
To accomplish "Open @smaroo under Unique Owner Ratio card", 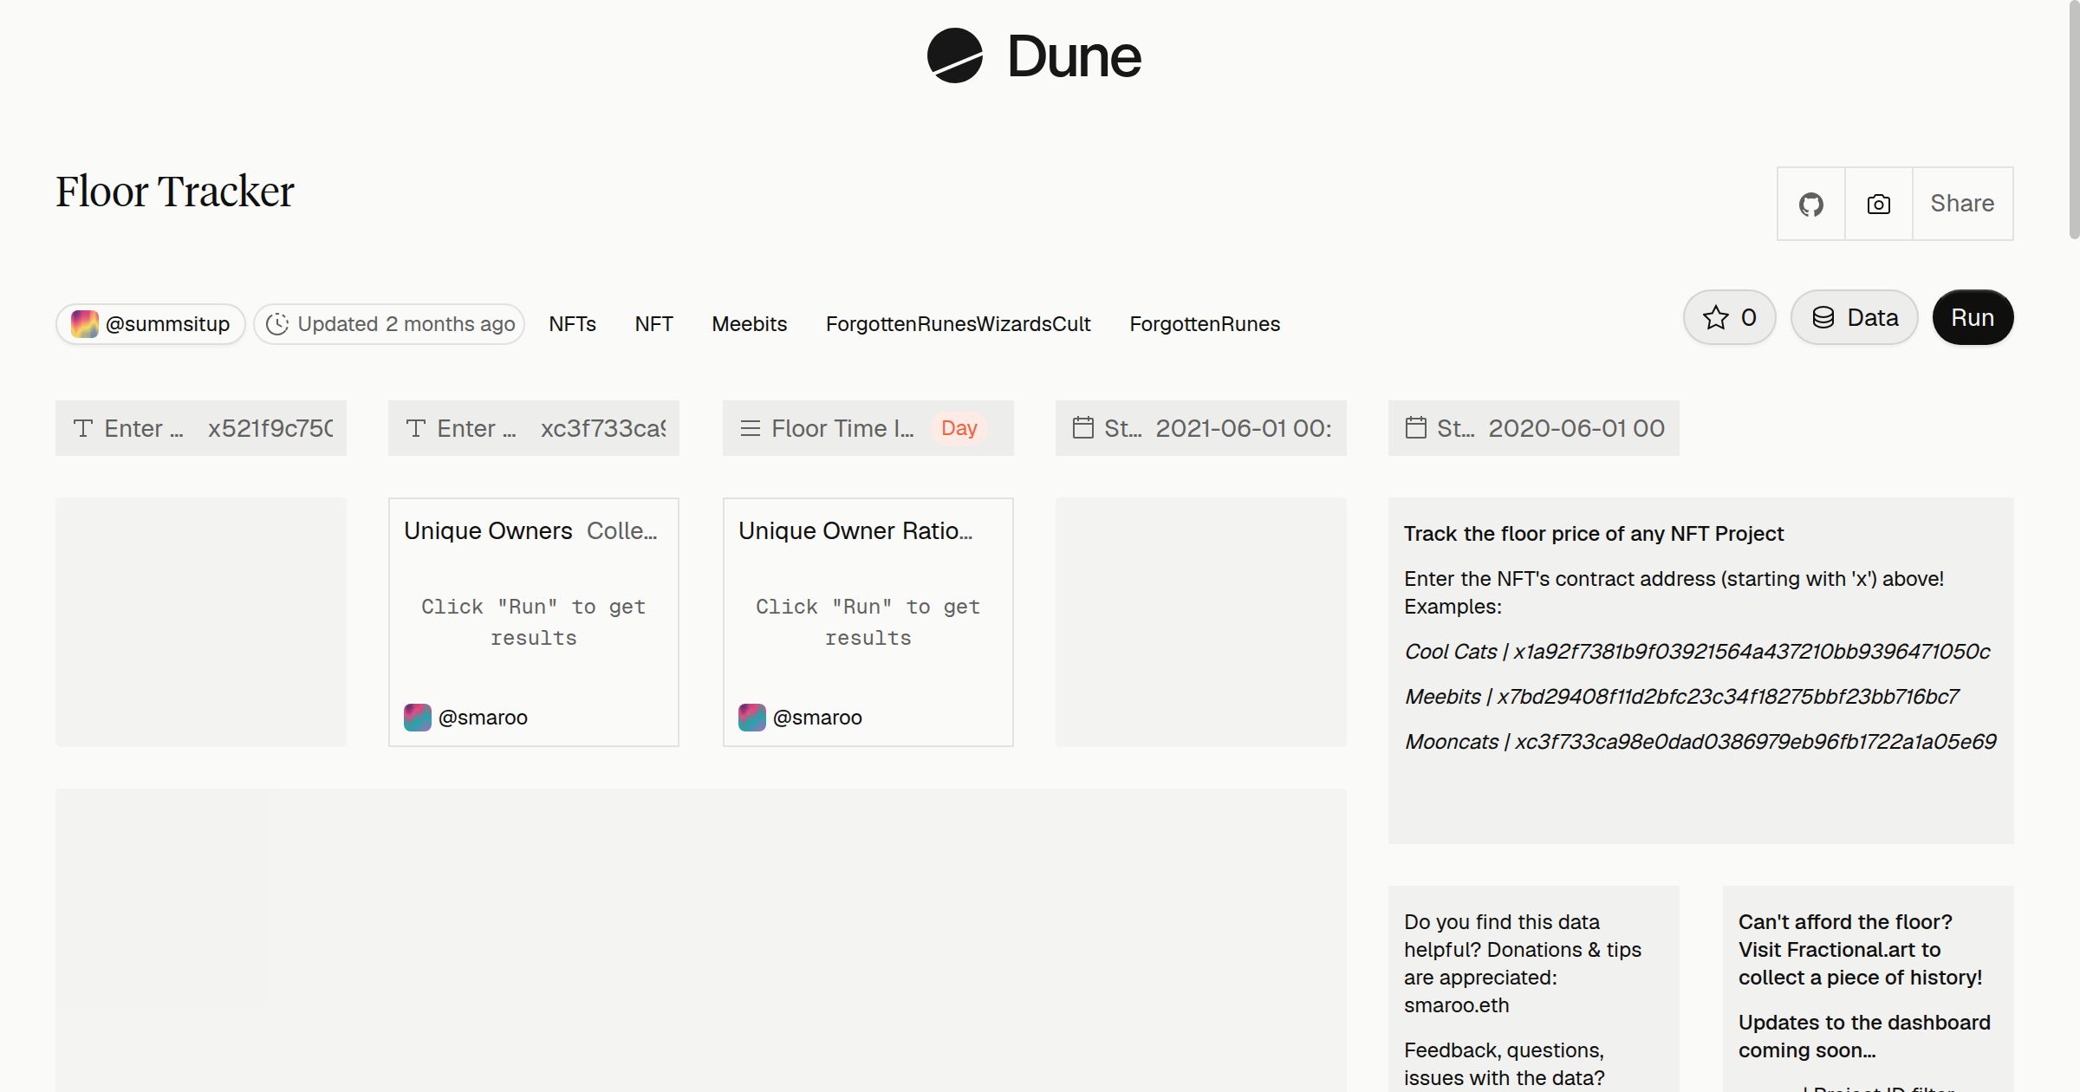I will click(x=817, y=718).
